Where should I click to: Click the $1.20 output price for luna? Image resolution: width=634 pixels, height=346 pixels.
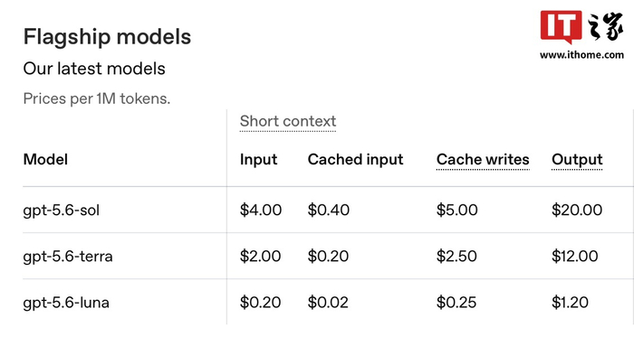tap(570, 303)
